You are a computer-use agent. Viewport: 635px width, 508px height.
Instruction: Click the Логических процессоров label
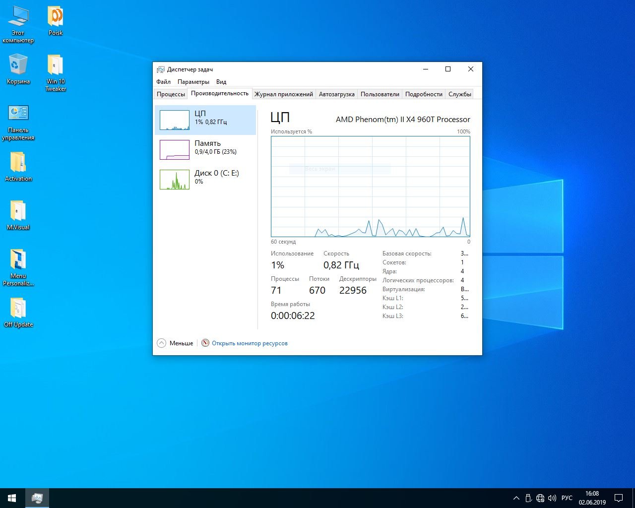(x=418, y=280)
